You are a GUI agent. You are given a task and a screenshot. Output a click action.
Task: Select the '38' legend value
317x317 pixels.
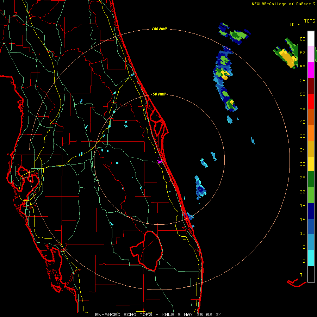(x=303, y=136)
